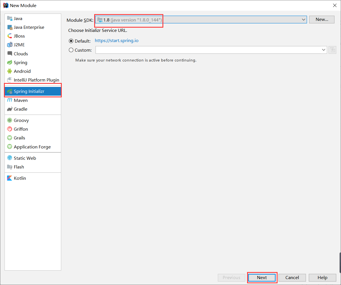This screenshot has height=285, width=341.
Task: Select Java Enterprise module type label
Action: (x=29, y=27)
